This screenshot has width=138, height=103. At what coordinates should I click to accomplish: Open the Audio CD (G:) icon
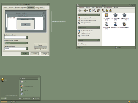[115, 24]
